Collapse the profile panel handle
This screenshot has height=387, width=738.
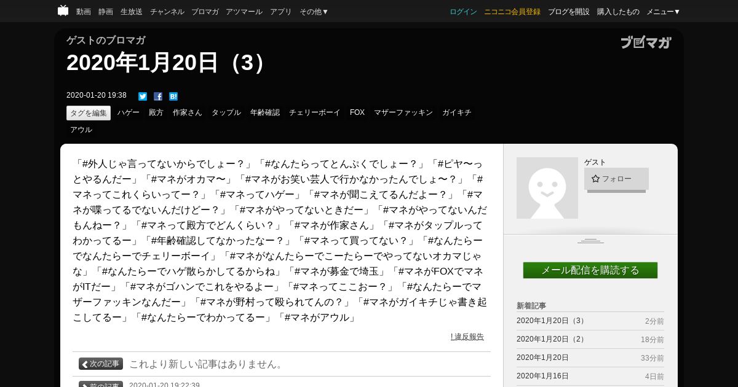[x=590, y=241]
